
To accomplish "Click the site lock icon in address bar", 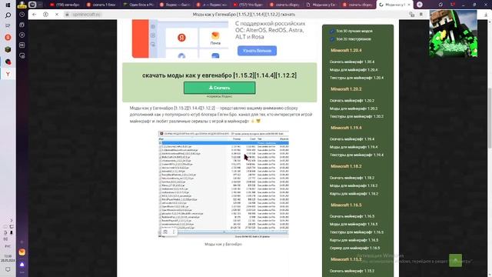I will coord(67,15).
